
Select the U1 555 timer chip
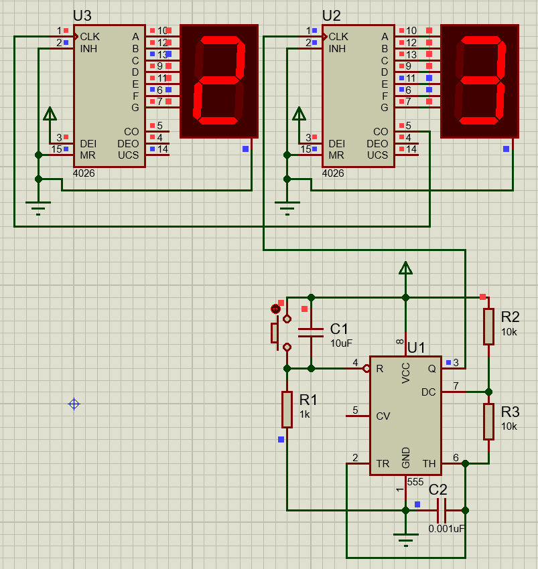tap(405, 415)
